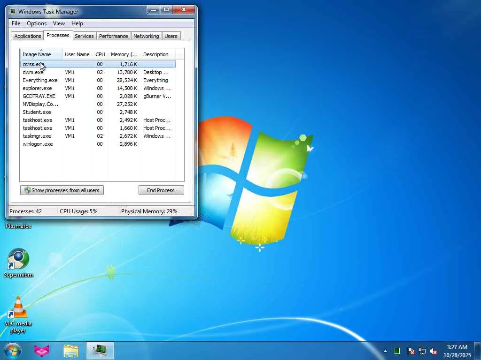The width and height of the screenshot is (481, 360).
Task: Click the green square tray icon
Action: [396, 351]
